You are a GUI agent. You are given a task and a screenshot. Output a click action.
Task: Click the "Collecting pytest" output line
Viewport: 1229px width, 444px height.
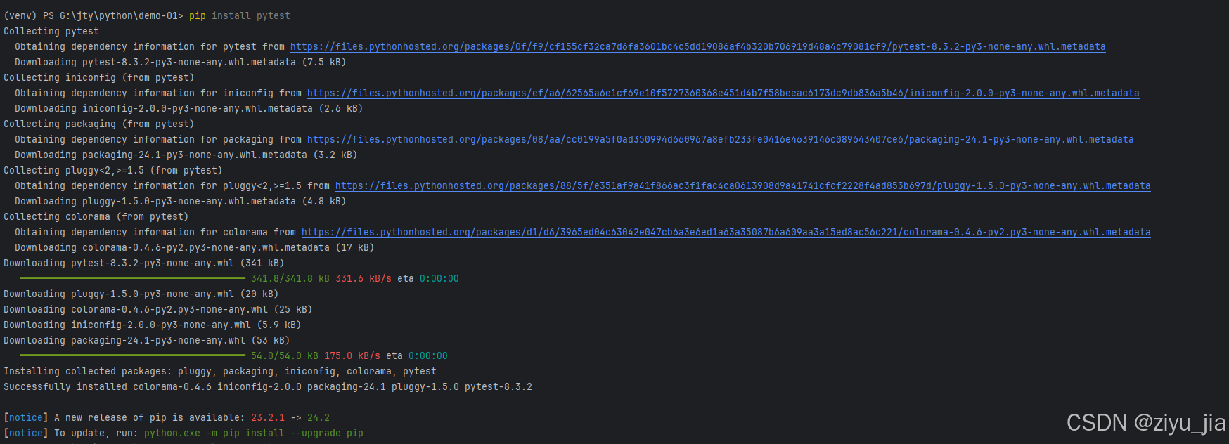tap(51, 32)
